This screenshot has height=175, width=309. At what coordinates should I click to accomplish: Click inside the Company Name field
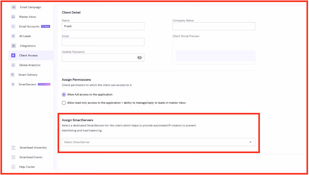point(214,26)
